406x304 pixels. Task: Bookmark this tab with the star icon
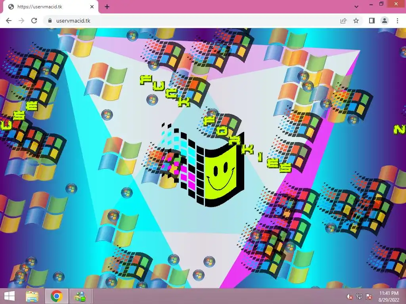[x=356, y=21]
